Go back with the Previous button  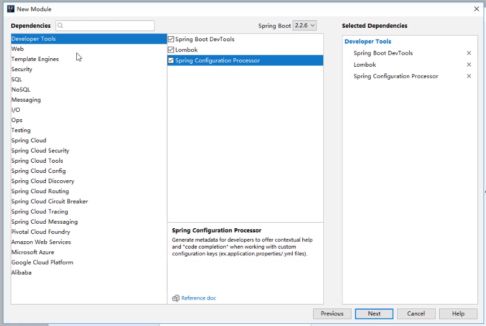332,314
